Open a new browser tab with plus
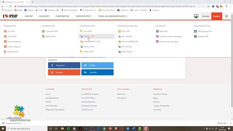 [x=33, y=2]
